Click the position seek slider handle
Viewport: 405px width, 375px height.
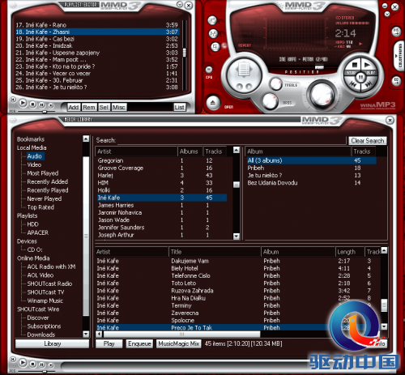coord(319,67)
